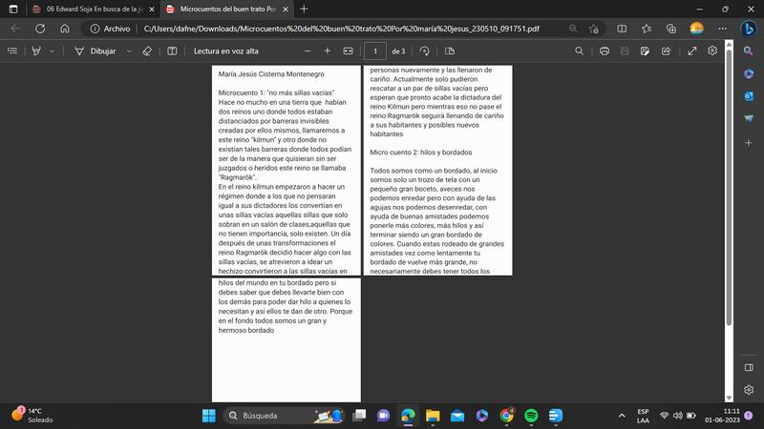The height and width of the screenshot is (429, 764).
Task: Click the address bar file path
Action: [x=342, y=29]
